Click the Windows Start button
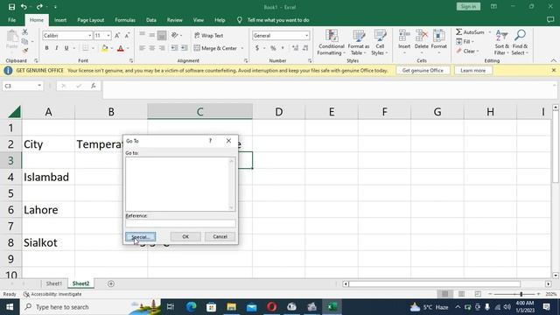The width and height of the screenshot is (560, 315). (10, 307)
